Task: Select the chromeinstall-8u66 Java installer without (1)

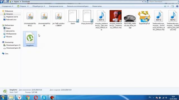Action: pos(44,18)
